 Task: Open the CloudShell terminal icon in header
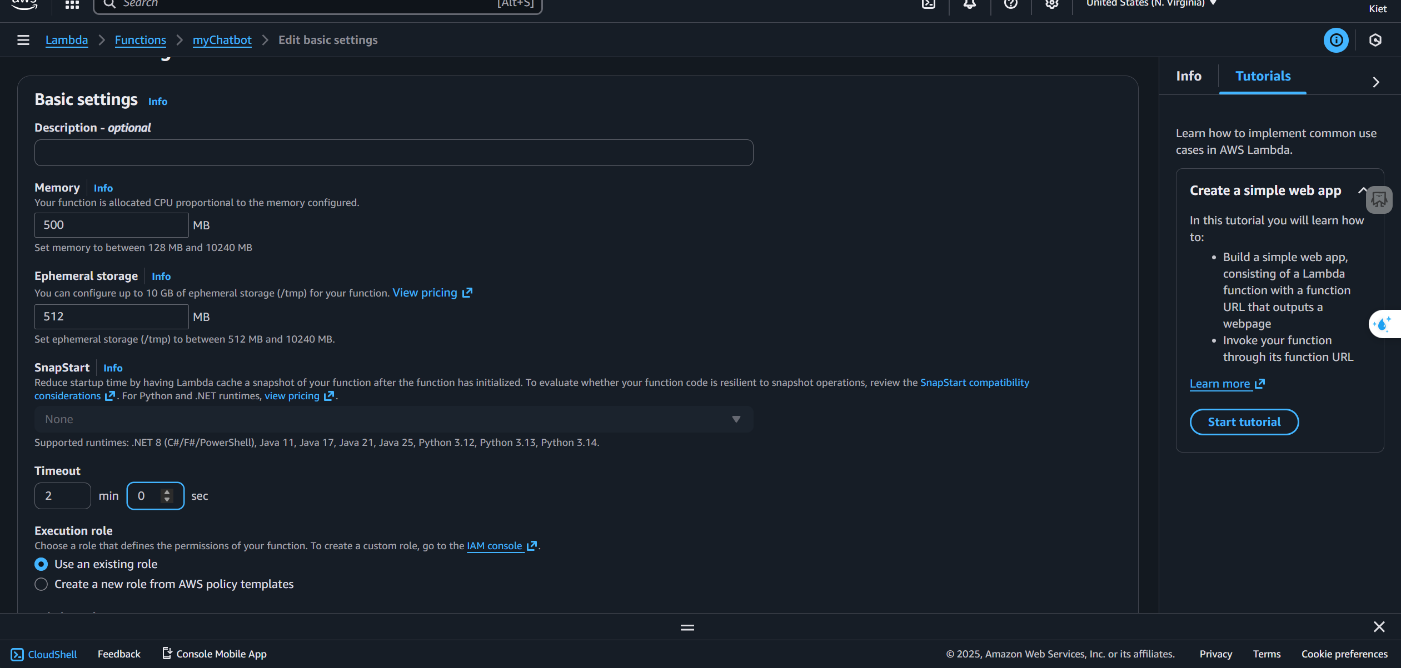pos(929,4)
